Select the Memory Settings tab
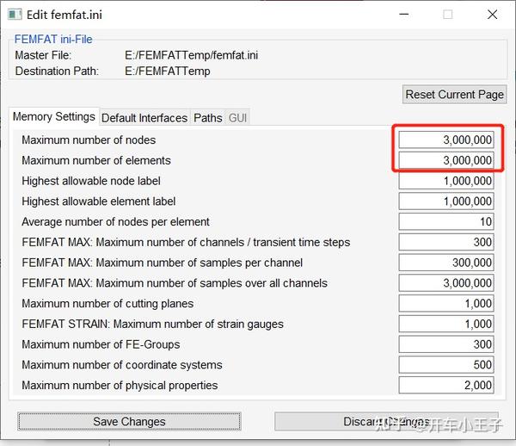The width and height of the screenshot is (516, 446). (54, 116)
